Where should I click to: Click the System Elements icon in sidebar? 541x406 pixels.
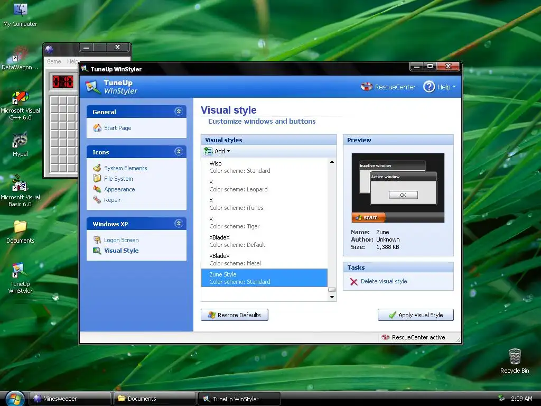click(97, 168)
